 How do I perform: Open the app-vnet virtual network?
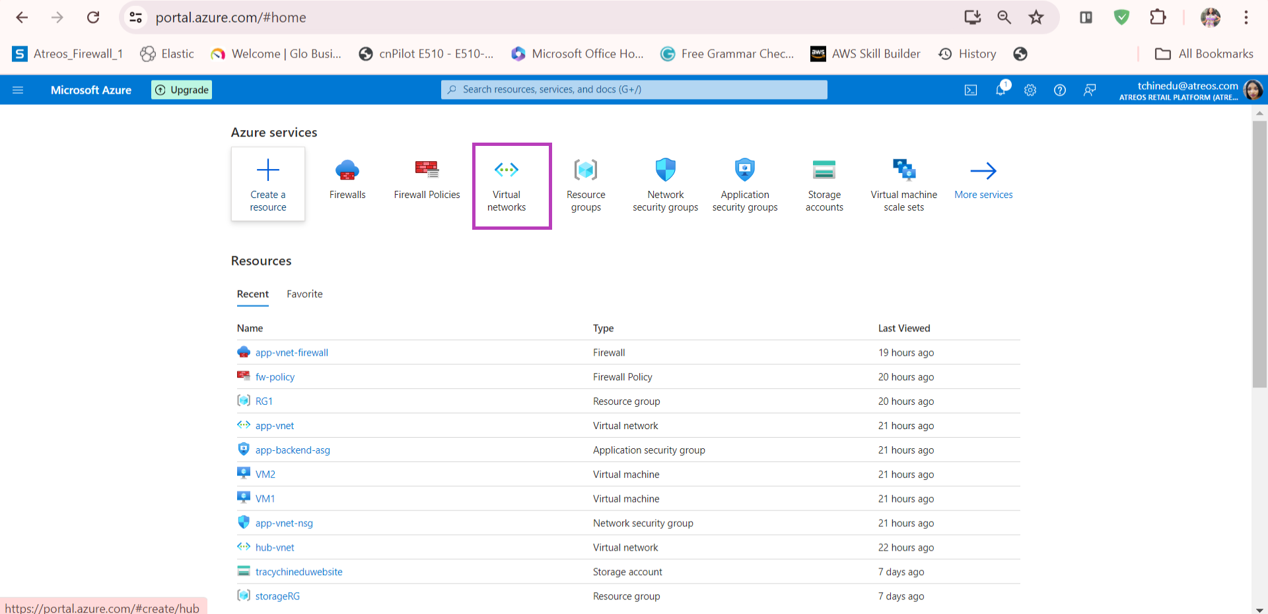tap(275, 426)
